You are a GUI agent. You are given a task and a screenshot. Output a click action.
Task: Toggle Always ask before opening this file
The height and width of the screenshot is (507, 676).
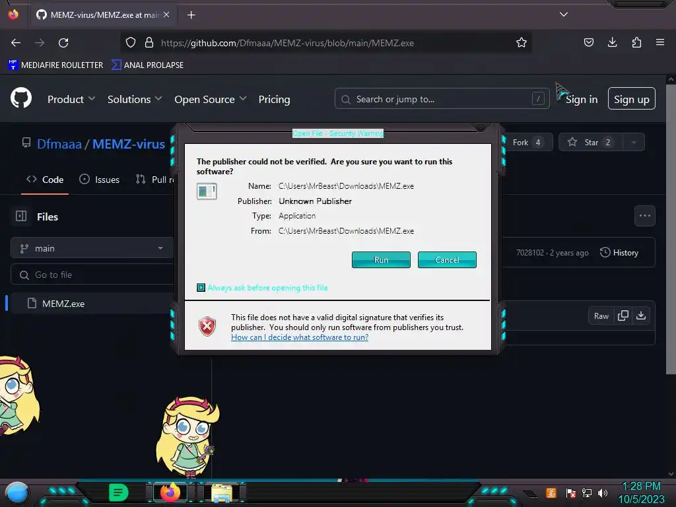(201, 288)
